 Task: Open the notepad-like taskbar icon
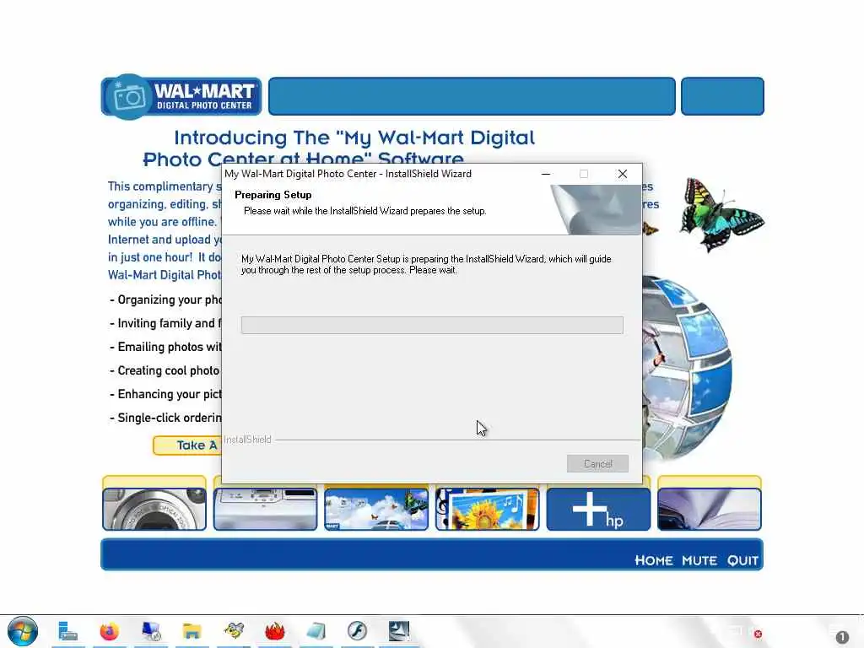click(x=316, y=631)
